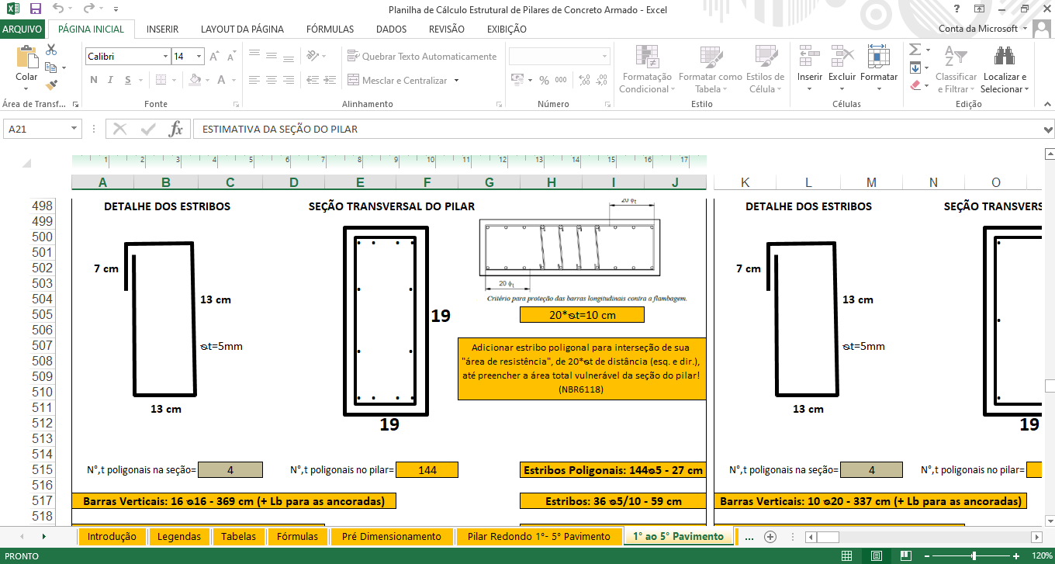Click the Inserir cells button

point(810,69)
